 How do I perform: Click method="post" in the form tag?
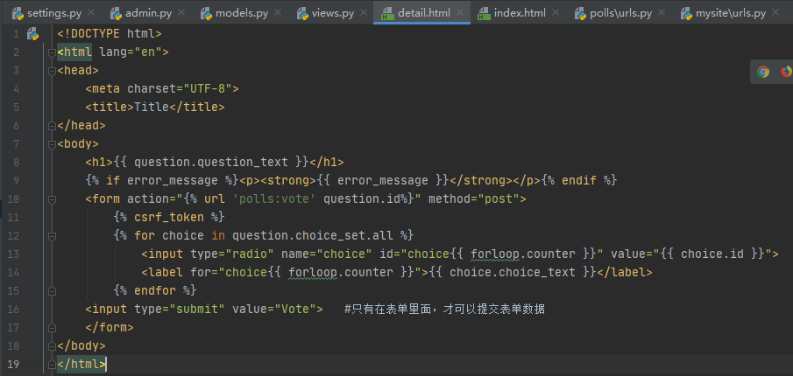point(473,198)
